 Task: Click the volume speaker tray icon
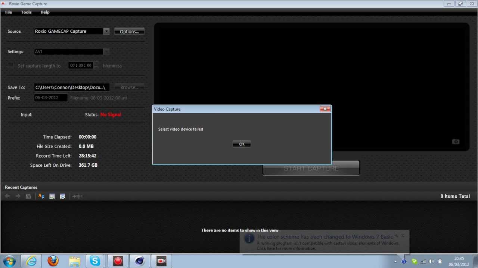tap(431, 261)
